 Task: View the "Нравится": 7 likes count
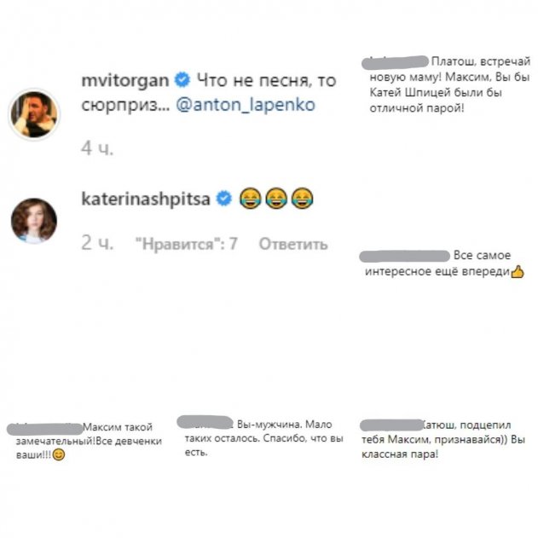[187, 245]
